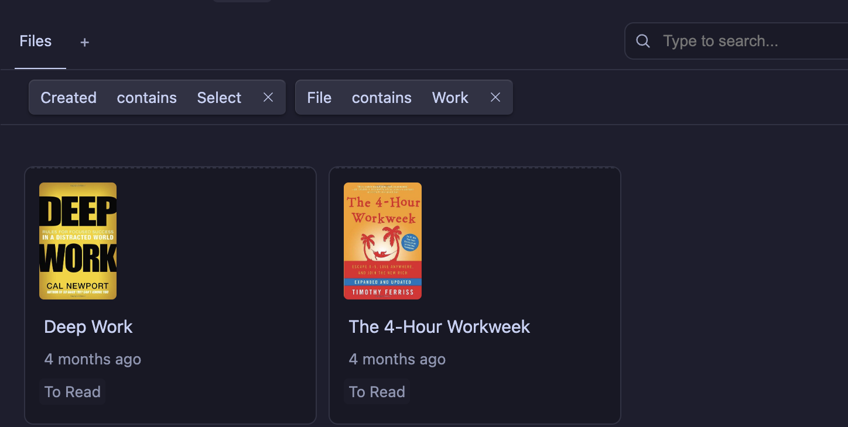Image resolution: width=848 pixels, height=427 pixels.
Task: Change the Created filter's 'contains' operator
Action: coord(147,98)
